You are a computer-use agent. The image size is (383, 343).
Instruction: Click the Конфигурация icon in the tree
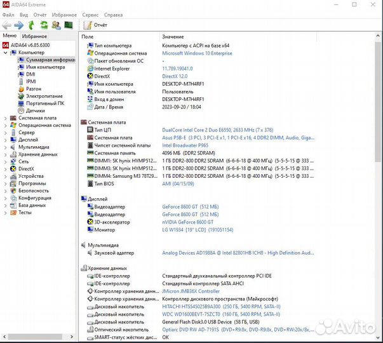coord(13,198)
